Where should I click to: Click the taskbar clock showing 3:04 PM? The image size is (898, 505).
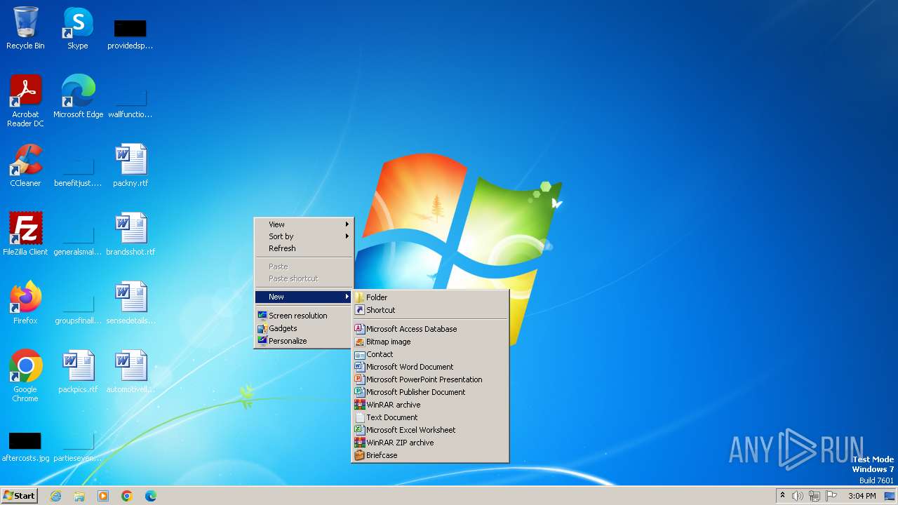coord(862,496)
